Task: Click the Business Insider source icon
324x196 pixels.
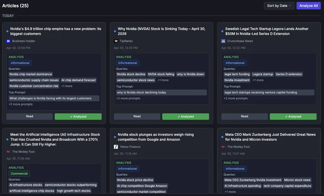Action: (x=8, y=41)
